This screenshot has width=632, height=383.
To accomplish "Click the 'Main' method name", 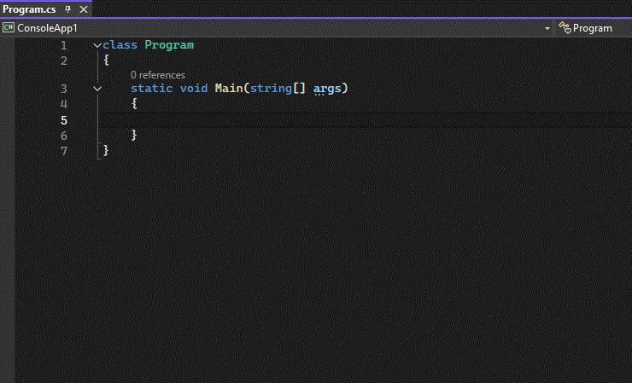I will [x=229, y=88].
